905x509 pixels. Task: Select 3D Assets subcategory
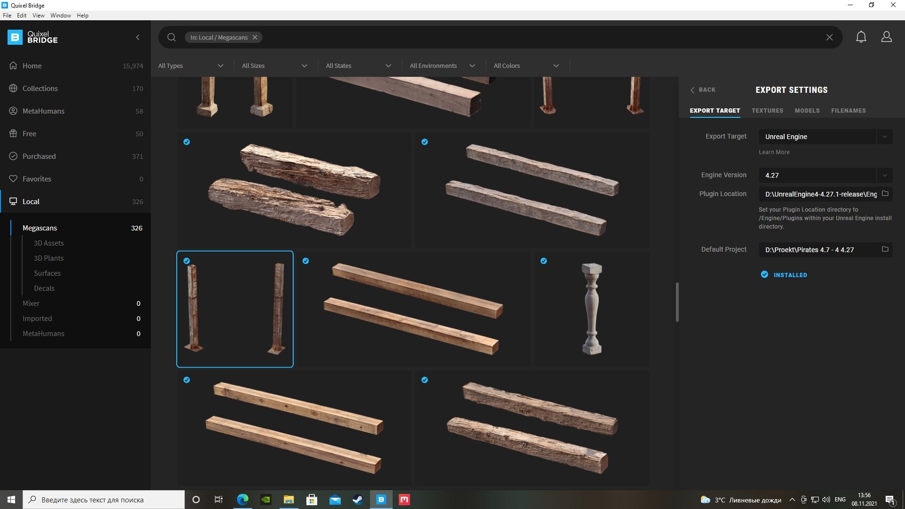coord(49,243)
